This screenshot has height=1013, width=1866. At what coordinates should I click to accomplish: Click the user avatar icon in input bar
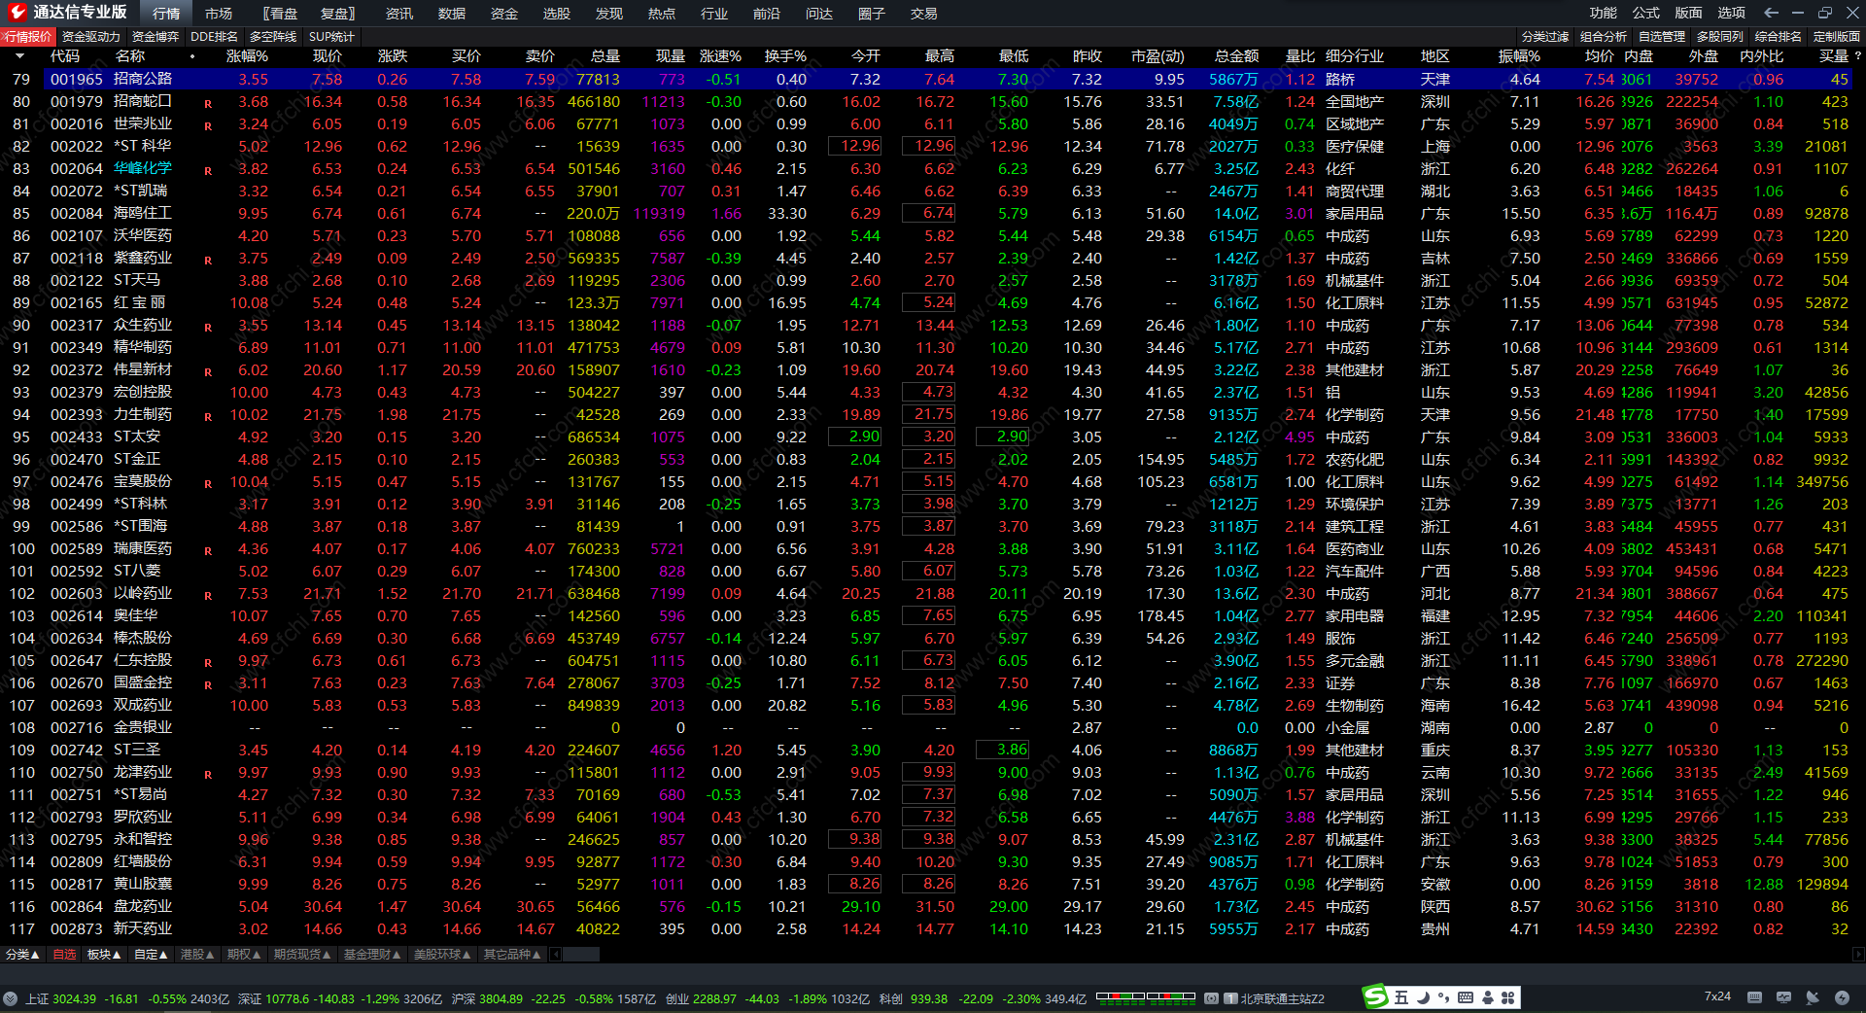pyautogui.click(x=1487, y=997)
